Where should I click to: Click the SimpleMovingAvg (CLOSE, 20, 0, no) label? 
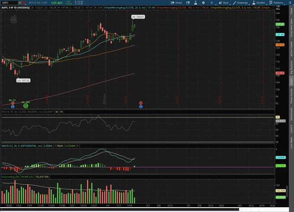pyautogui.click(x=125, y=8)
